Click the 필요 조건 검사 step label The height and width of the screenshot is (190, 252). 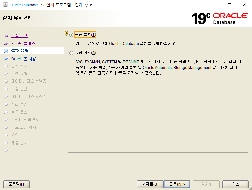click(24, 128)
